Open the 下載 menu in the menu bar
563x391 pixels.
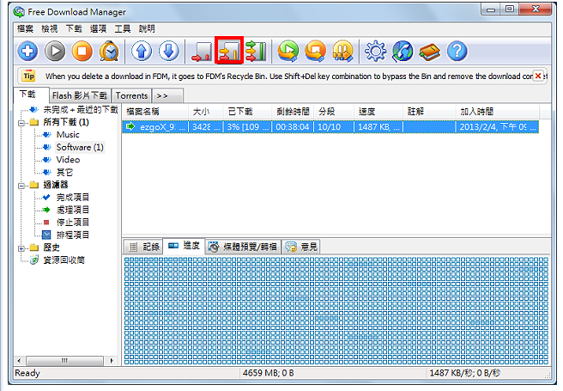click(74, 28)
